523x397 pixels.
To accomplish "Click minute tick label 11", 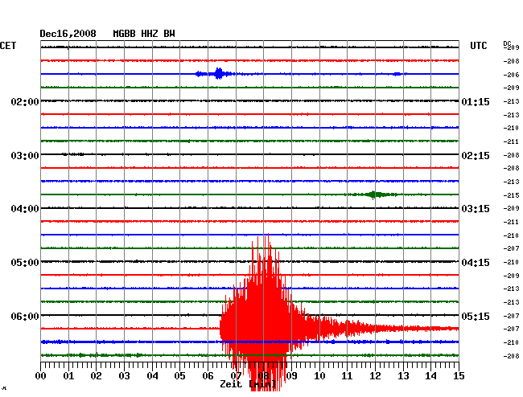I will (x=347, y=375).
